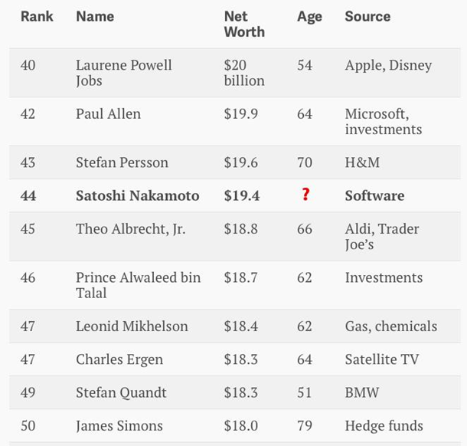
Task: Open Laurene Powell Jobs entry
Action: [123, 73]
